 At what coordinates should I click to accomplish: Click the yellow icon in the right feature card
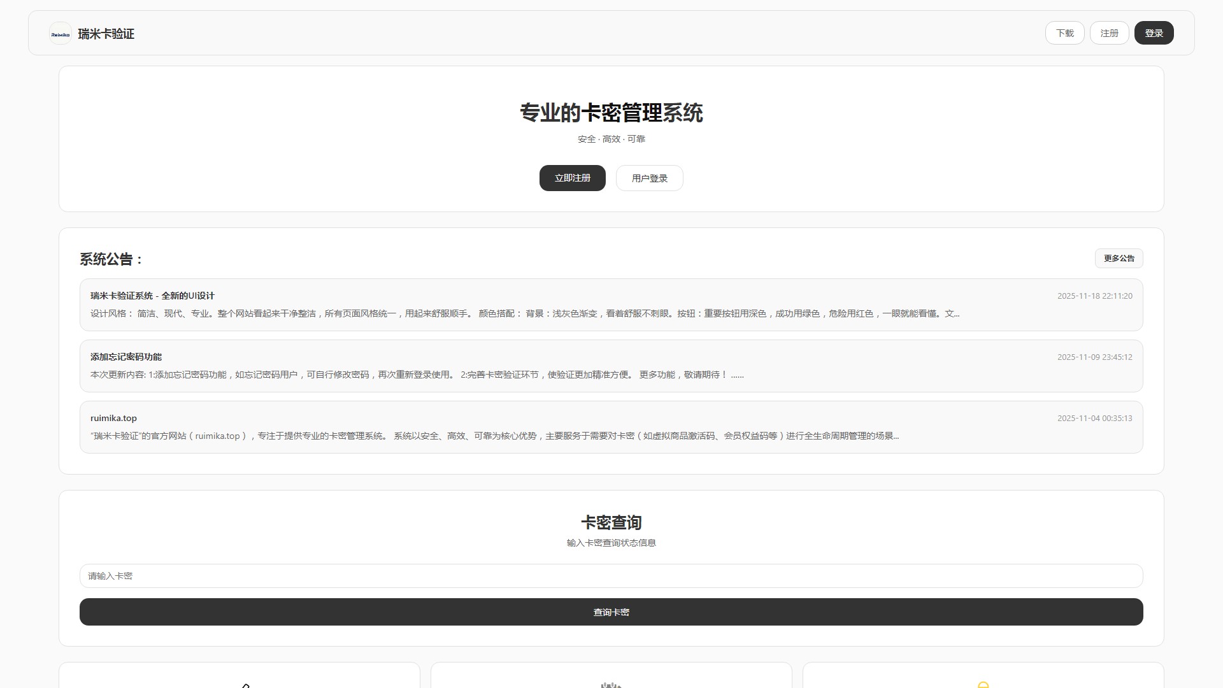tap(982, 685)
